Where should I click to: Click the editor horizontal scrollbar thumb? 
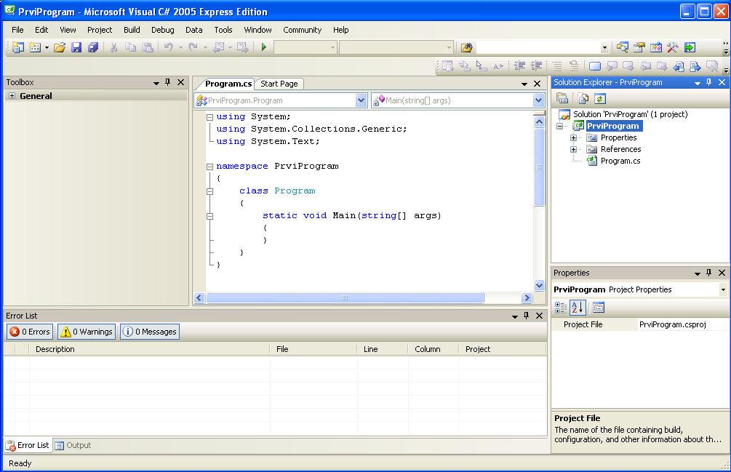345,297
